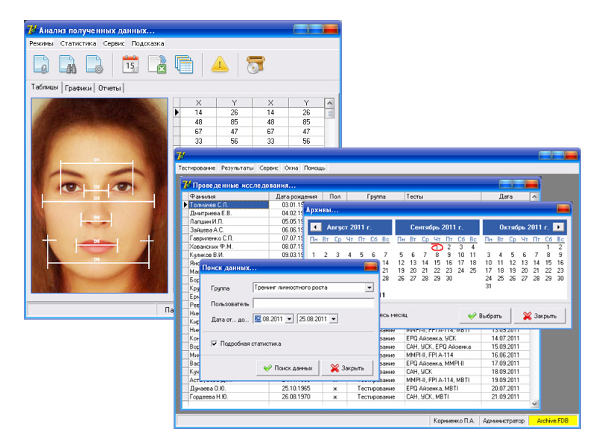The height and width of the screenshot is (447, 596).
Task: Export to Excel using the toolbar icon
Action: click(x=157, y=65)
